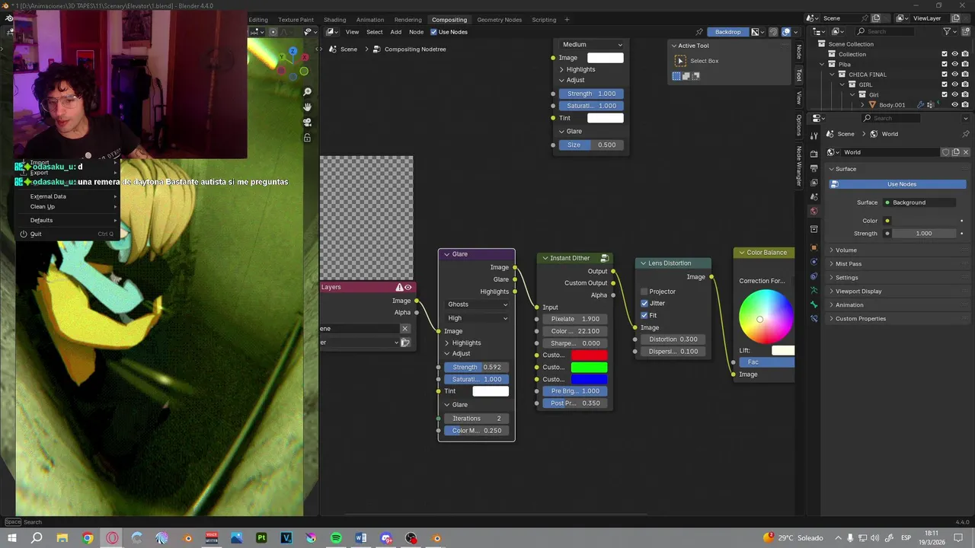Click the red Custom color swatch

click(589, 355)
